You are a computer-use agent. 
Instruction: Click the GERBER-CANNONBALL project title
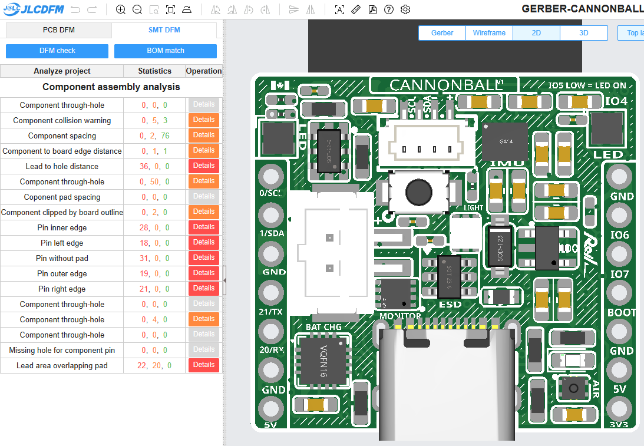coord(582,9)
